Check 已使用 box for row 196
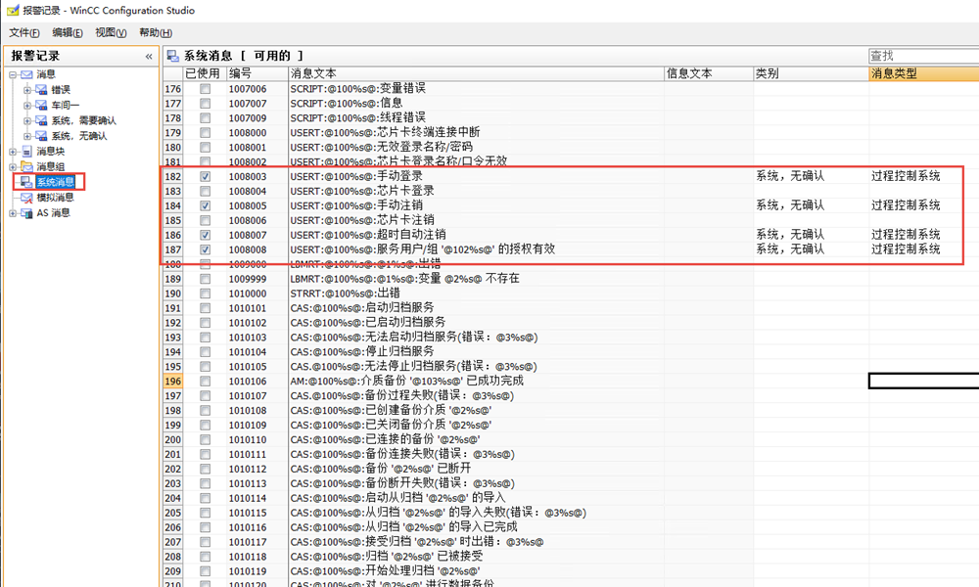Screen dimensions: 979x587 click(206, 381)
